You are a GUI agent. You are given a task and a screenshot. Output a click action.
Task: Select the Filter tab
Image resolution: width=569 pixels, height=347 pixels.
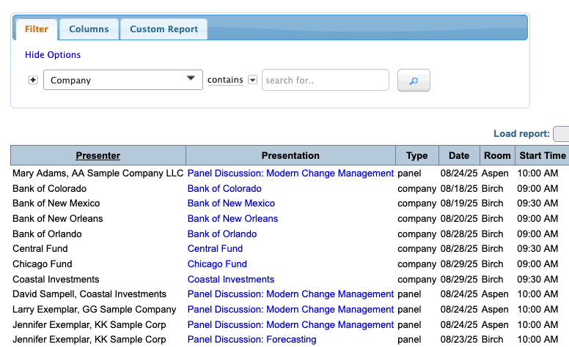click(x=37, y=29)
